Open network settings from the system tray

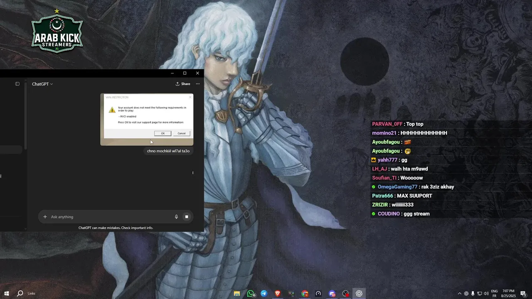(480, 294)
